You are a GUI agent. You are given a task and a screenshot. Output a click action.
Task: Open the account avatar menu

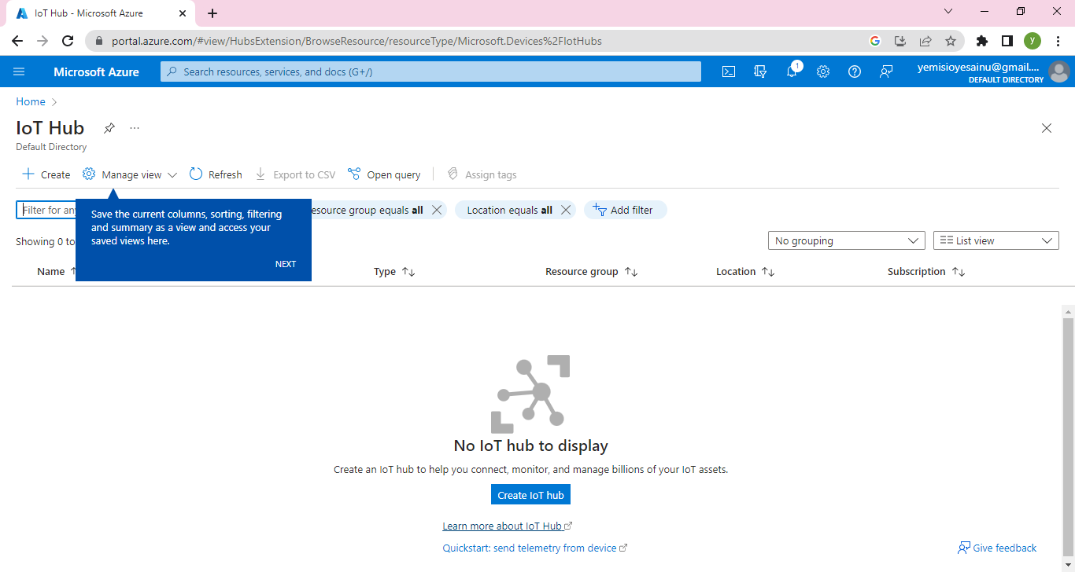1059,71
